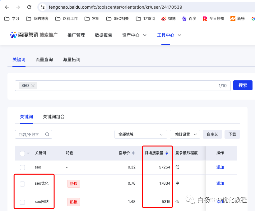The height and width of the screenshot is (211, 255).
Task: Sort by 月均搜索量 column arrows
Action: tap(167, 153)
